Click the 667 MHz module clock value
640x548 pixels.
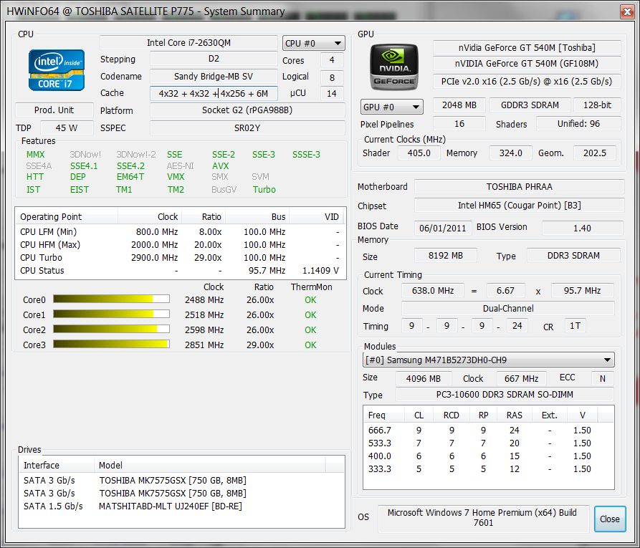[521, 379]
